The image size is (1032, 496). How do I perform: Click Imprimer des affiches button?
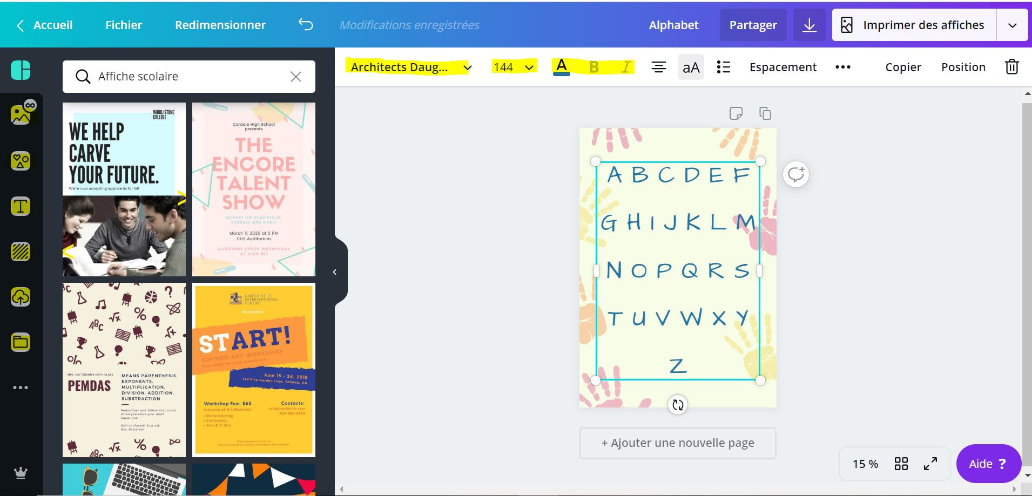click(x=914, y=25)
